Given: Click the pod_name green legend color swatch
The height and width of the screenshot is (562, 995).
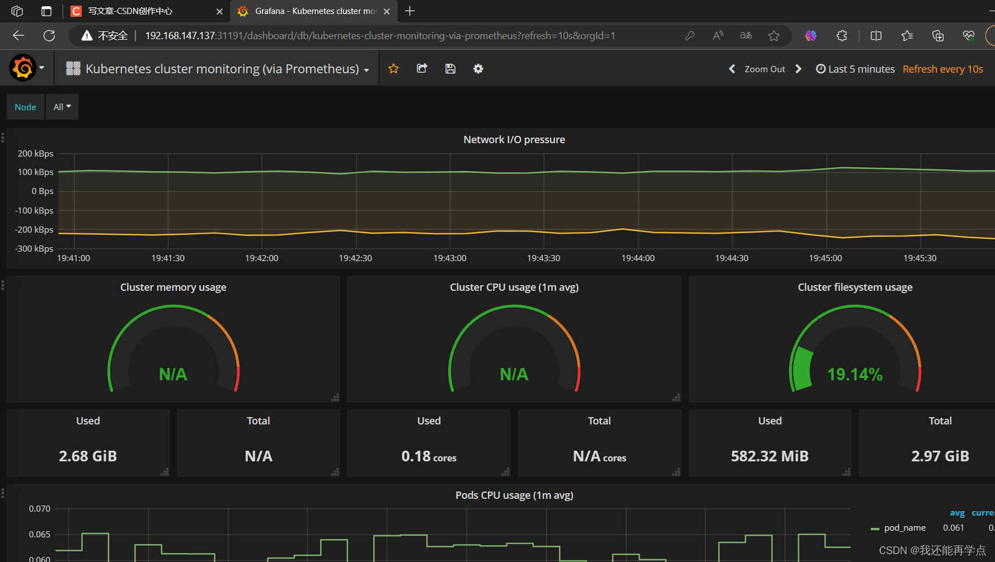Looking at the screenshot, I should 875,528.
